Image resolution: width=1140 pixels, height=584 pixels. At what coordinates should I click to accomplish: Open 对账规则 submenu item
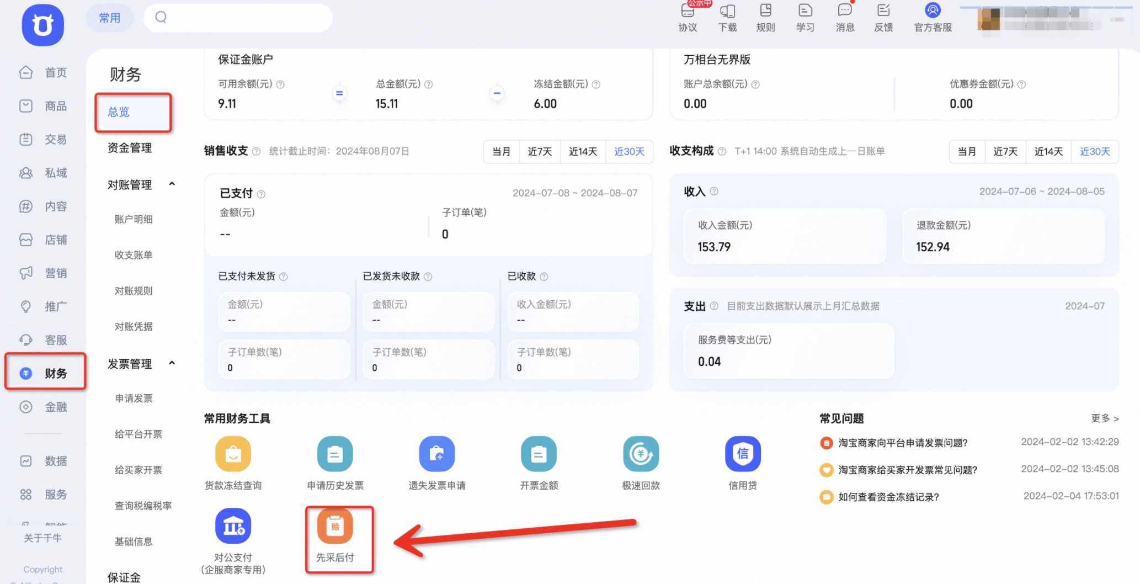coord(134,291)
